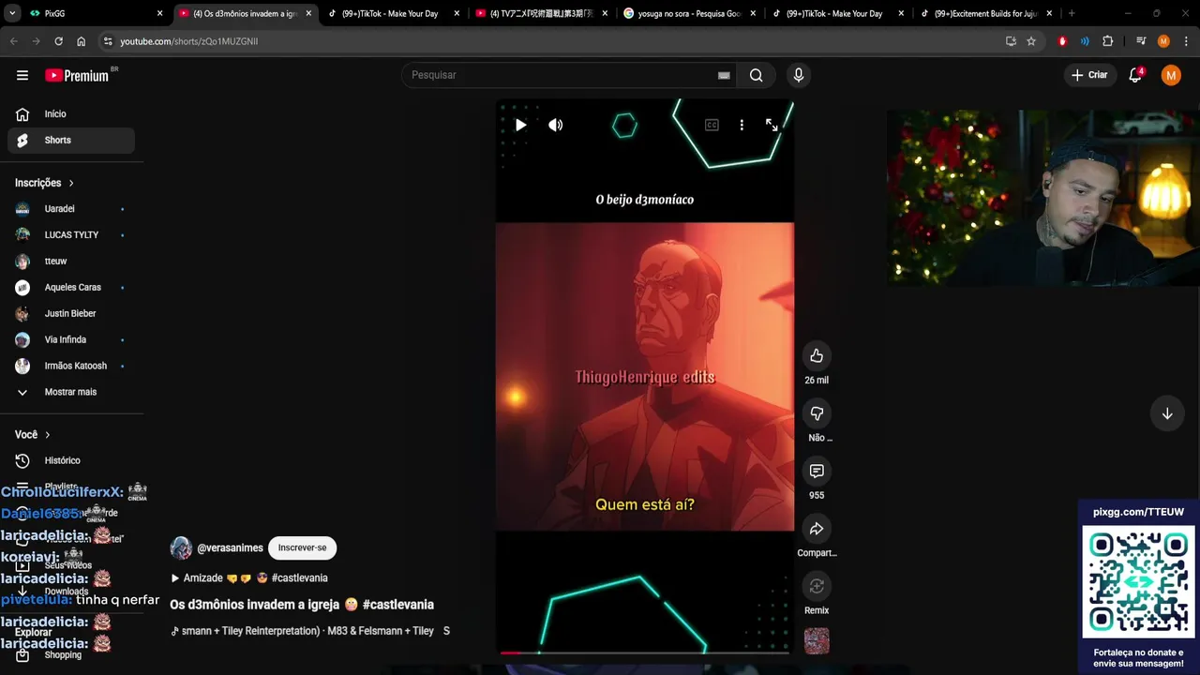
Task: Open the YouTube hamburger guide menu
Action: 22,75
